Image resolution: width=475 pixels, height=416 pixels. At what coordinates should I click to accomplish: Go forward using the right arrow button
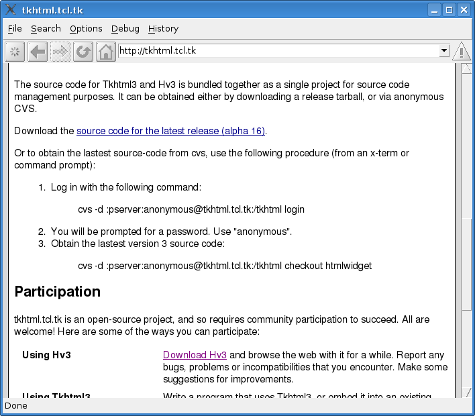pyautogui.click(x=60, y=52)
